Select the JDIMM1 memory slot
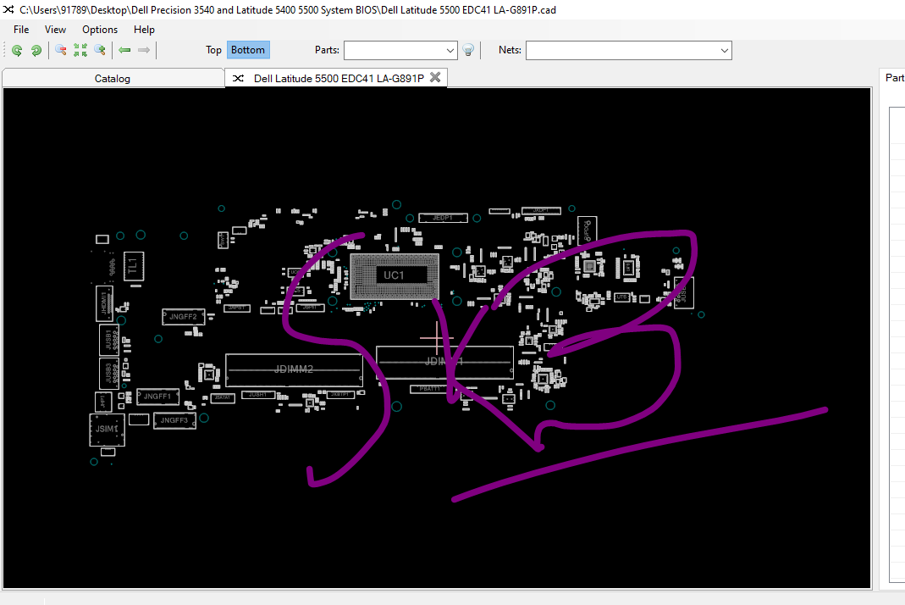 click(x=444, y=363)
